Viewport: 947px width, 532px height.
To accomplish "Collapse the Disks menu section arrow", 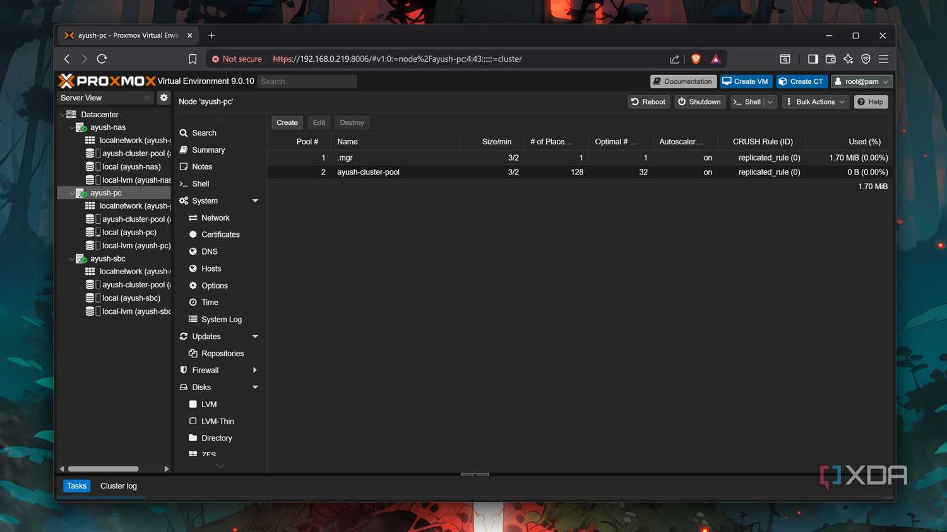I will pyautogui.click(x=255, y=387).
